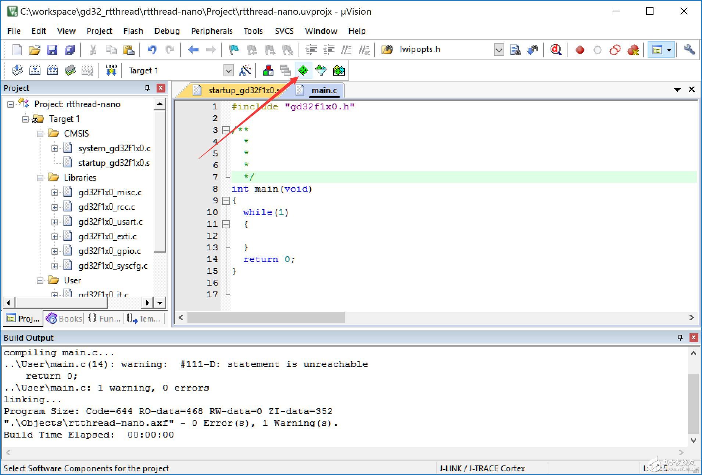Start the debug session with magnifier icon
Image resolution: width=702 pixels, height=475 pixels.
[x=556, y=50]
